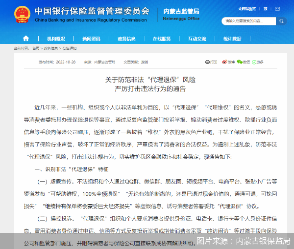
Task: Go to the home page via house icon
Action: coord(26,39)
